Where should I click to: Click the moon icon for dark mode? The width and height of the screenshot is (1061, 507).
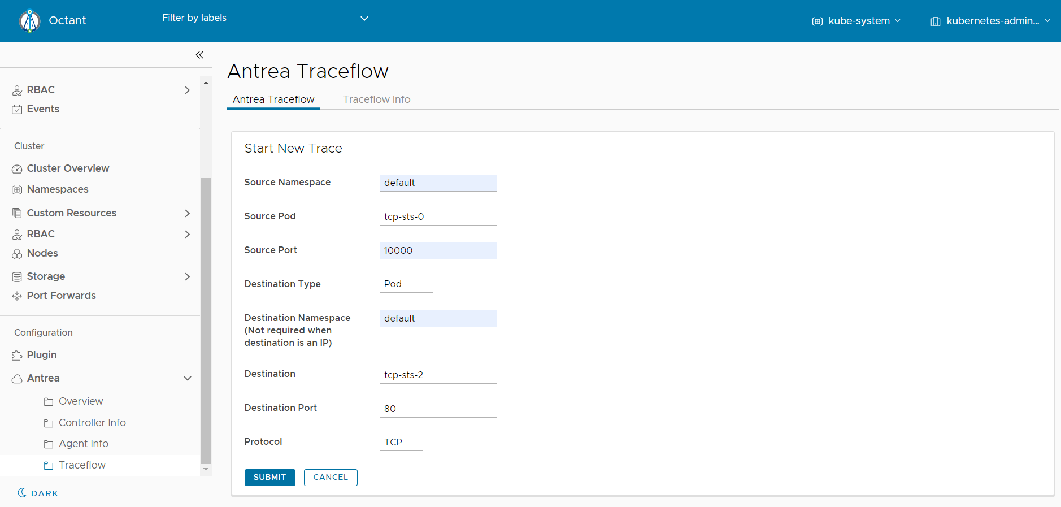pos(22,492)
